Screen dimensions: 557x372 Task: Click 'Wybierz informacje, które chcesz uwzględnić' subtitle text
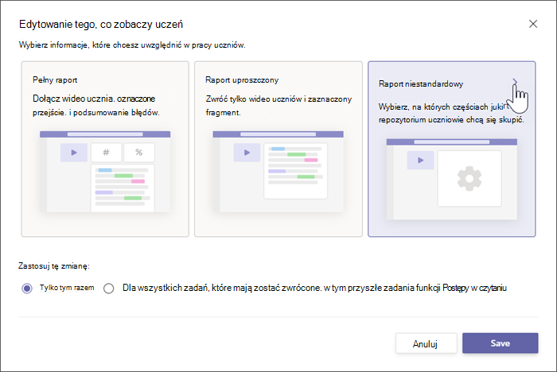coord(132,45)
